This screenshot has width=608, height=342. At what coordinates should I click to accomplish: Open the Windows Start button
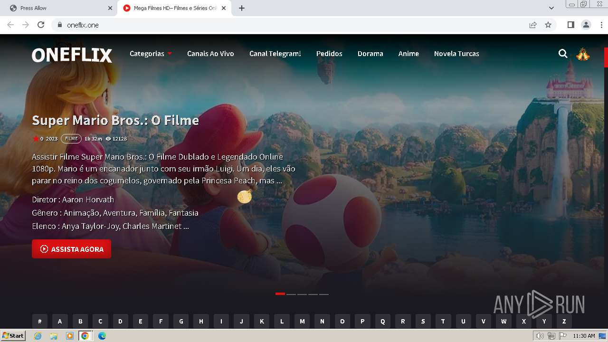pos(13,336)
